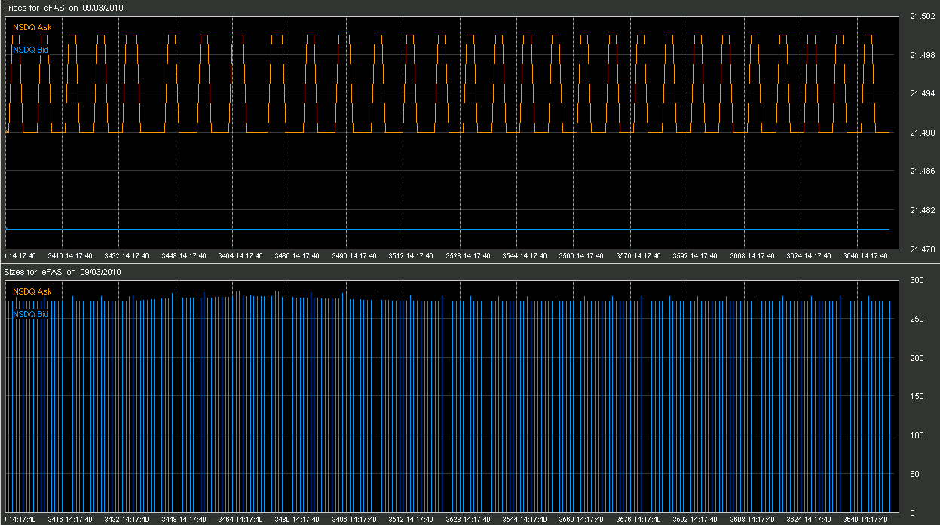Select the NSDQ Ask legend in Sizes chart

32,291
